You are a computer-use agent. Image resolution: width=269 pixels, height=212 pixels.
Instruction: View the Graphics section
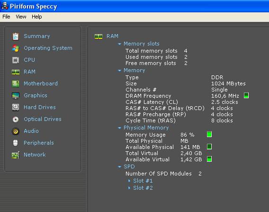point(36,95)
